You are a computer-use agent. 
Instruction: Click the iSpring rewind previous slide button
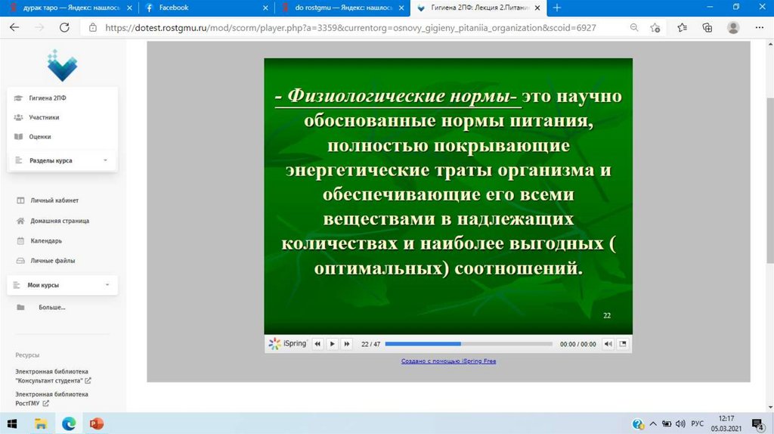click(317, 343)
